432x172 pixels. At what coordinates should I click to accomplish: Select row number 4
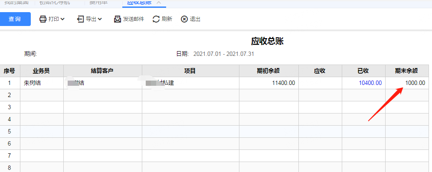point(10,119)
